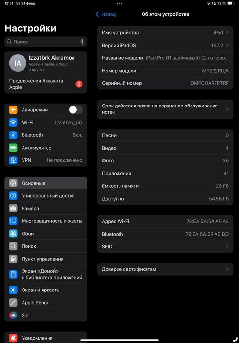
Task: Tap the Камера camera icon
Action: tap(13, 208)
